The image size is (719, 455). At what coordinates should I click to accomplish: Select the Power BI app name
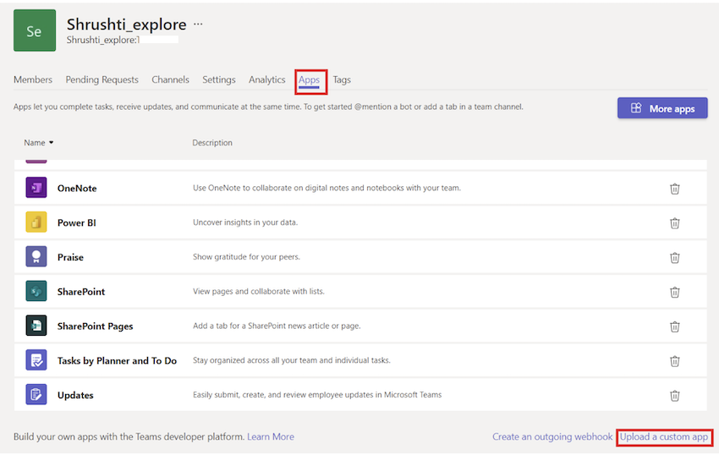click(x=77, y=222)
